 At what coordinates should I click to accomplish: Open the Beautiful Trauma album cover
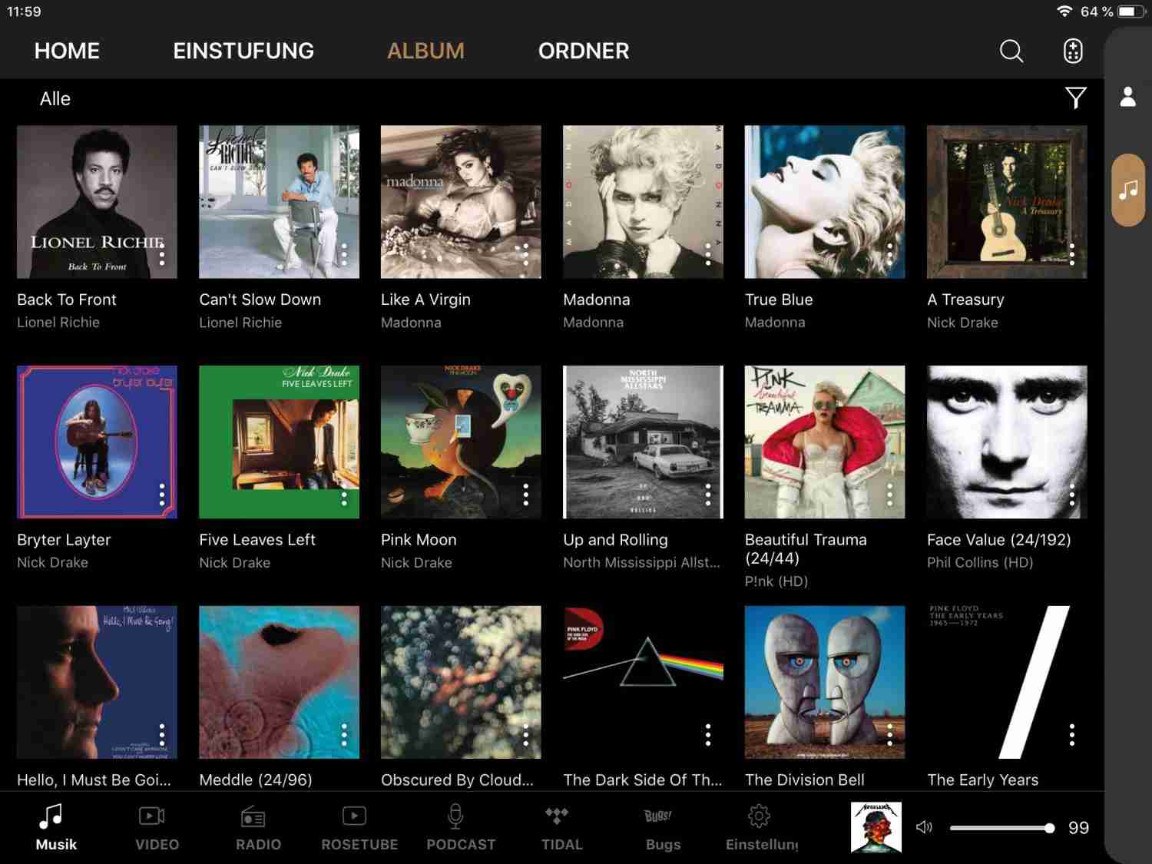pos(825,442)
